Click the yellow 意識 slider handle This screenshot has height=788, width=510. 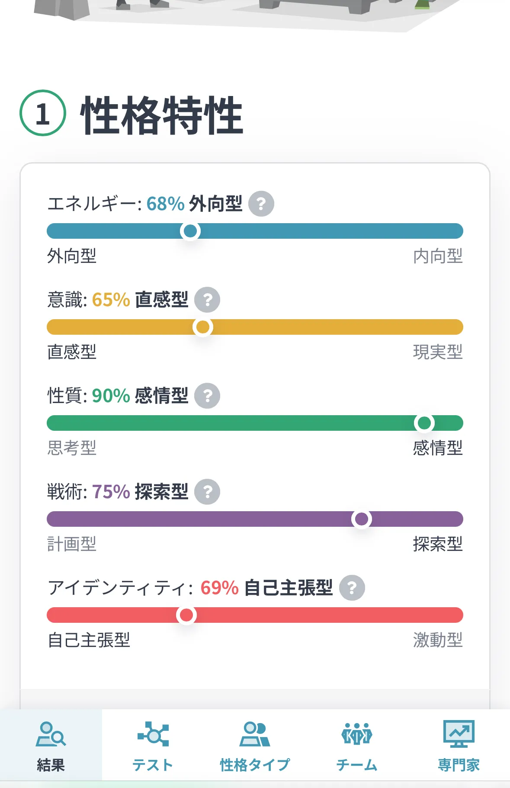(202, 327)
